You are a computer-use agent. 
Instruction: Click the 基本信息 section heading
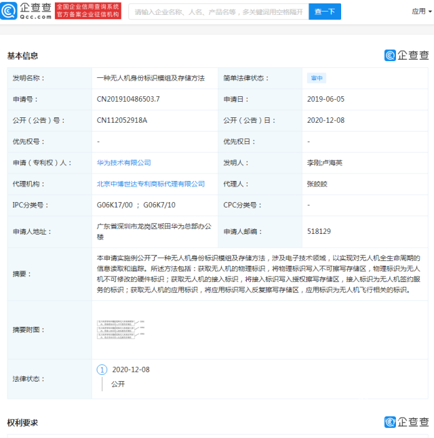point(22,56)
